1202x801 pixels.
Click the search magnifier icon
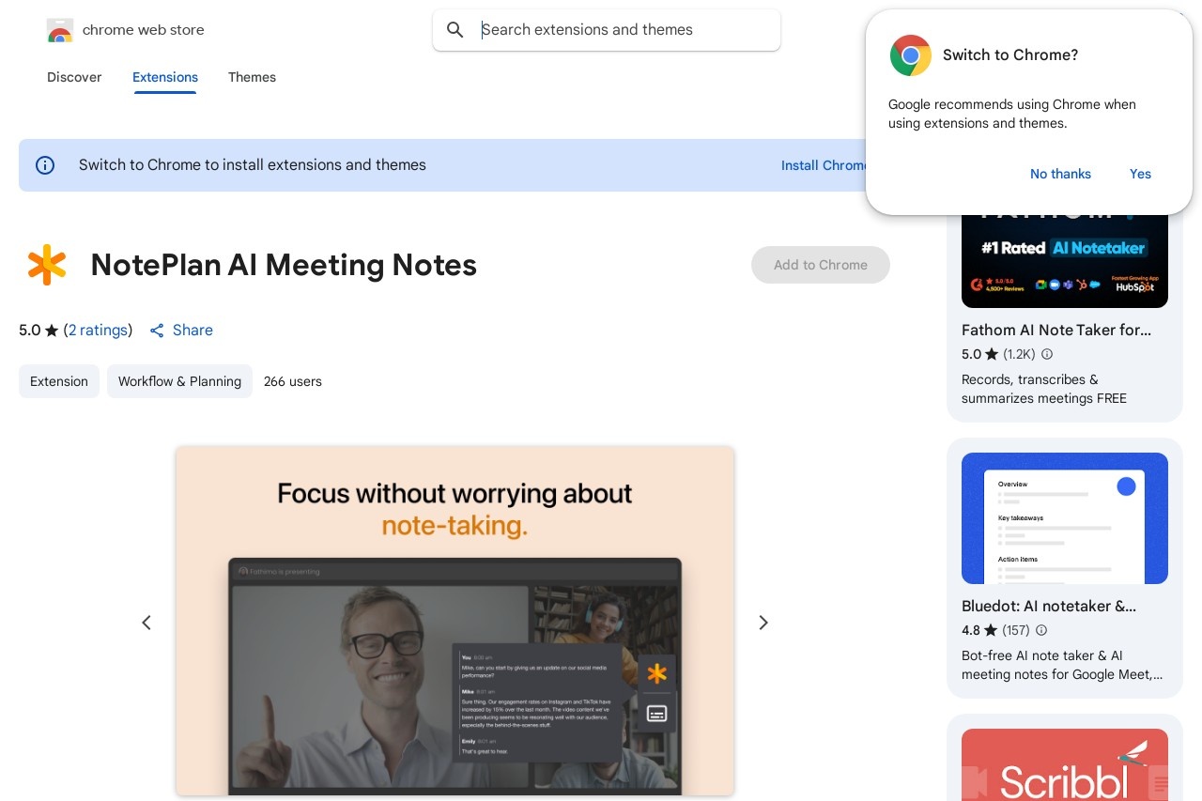(x=455, y=30)
